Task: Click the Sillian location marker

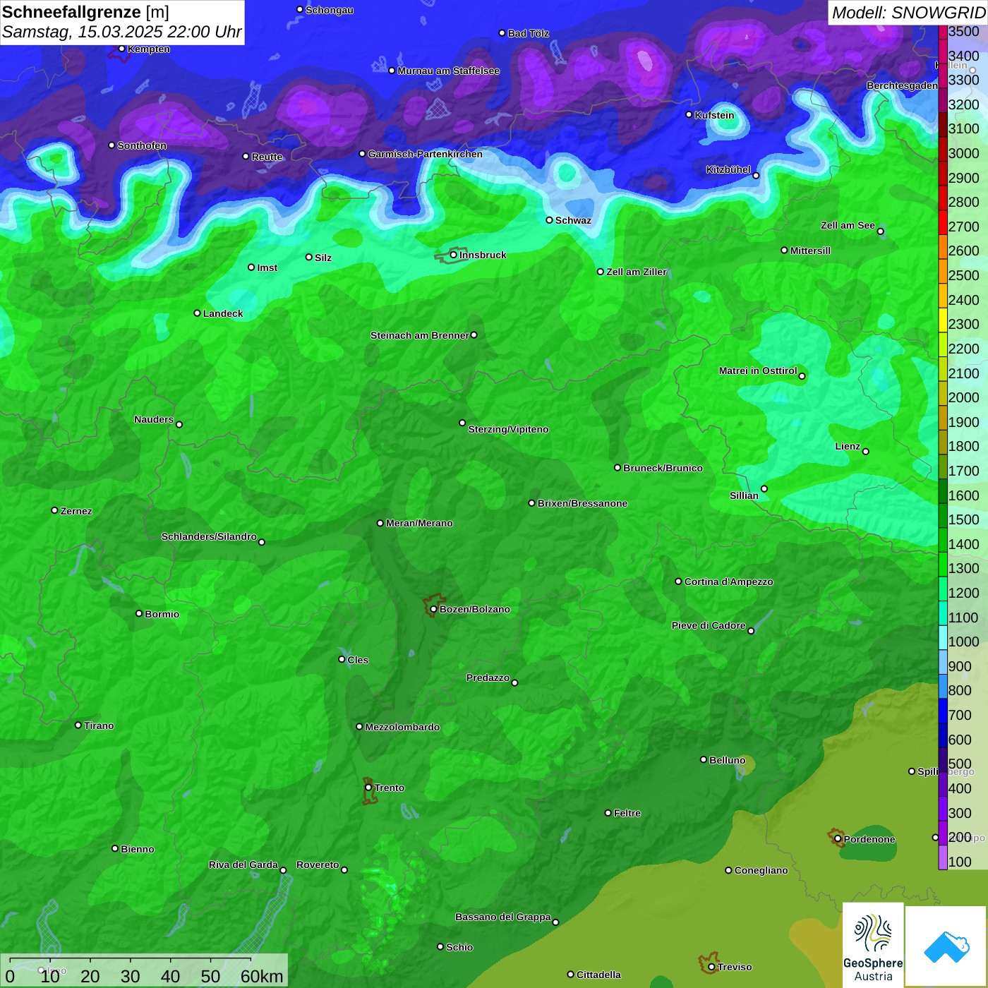Action: click(x=764, y=488)
